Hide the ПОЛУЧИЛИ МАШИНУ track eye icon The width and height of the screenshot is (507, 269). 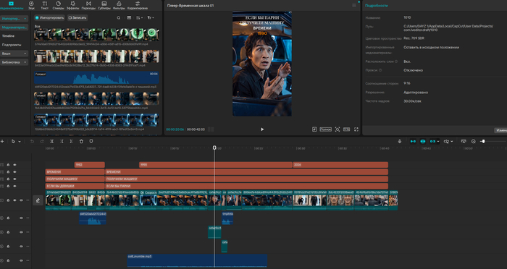(14, 179)
